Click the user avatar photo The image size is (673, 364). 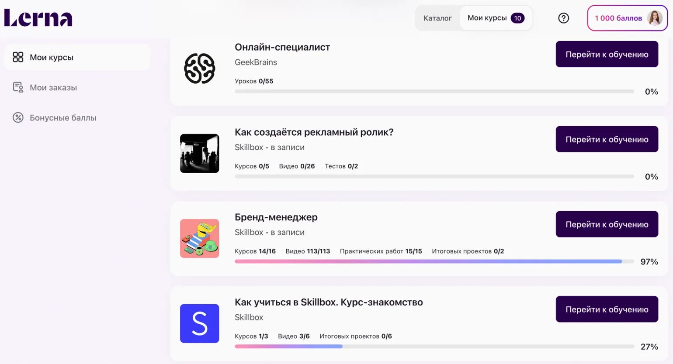(x=655, y=18)
